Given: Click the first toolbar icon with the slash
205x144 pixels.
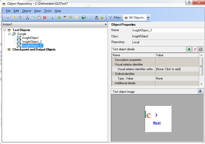Looking at the screenshot, I should pyautogui.click(x=7, y=18).
